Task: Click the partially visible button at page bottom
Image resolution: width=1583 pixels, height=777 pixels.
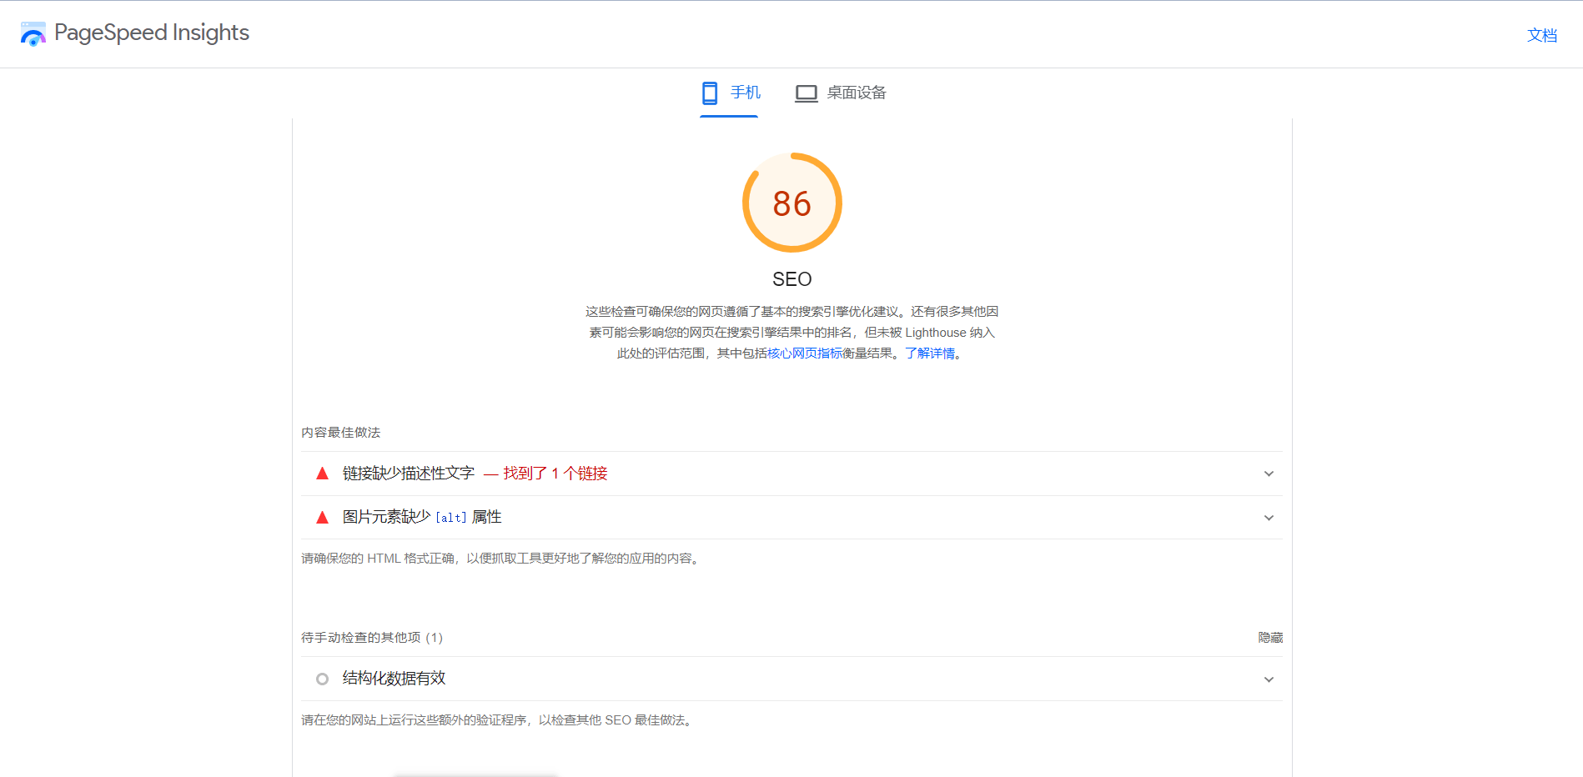Action: 475,774
